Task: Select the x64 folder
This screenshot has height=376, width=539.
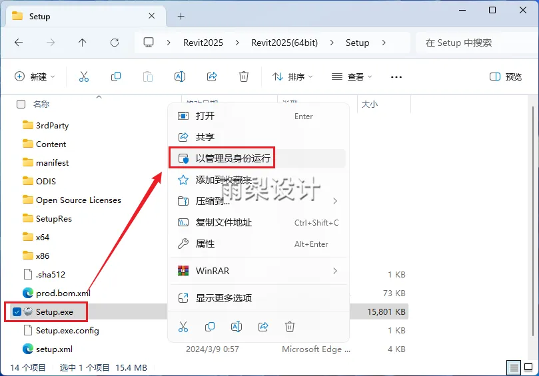Action: [36, 237]
